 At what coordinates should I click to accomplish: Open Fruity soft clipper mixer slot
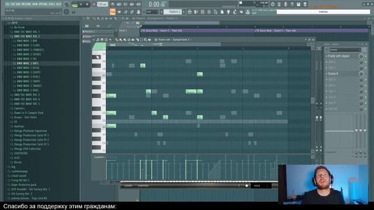point(339,56)
